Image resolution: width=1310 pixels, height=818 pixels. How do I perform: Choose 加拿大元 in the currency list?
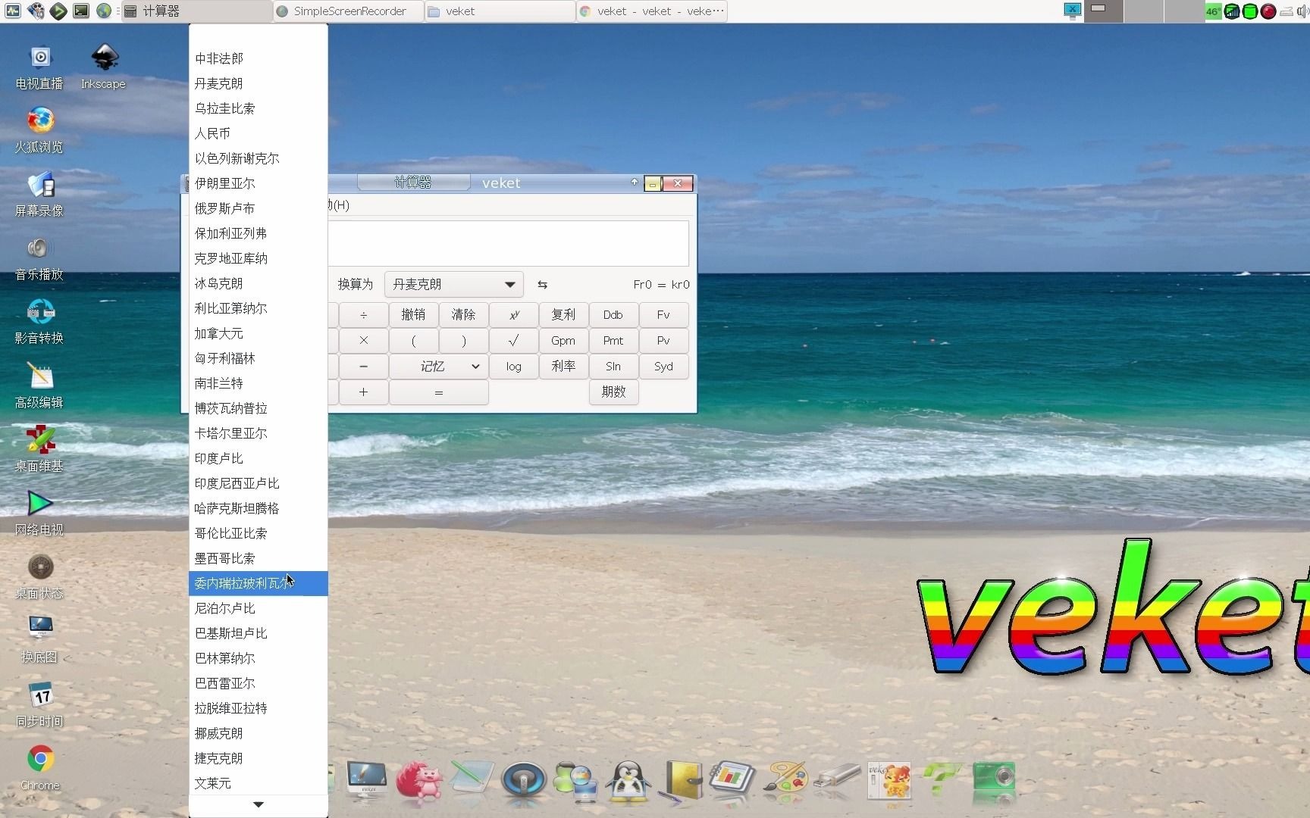point(259,333)
